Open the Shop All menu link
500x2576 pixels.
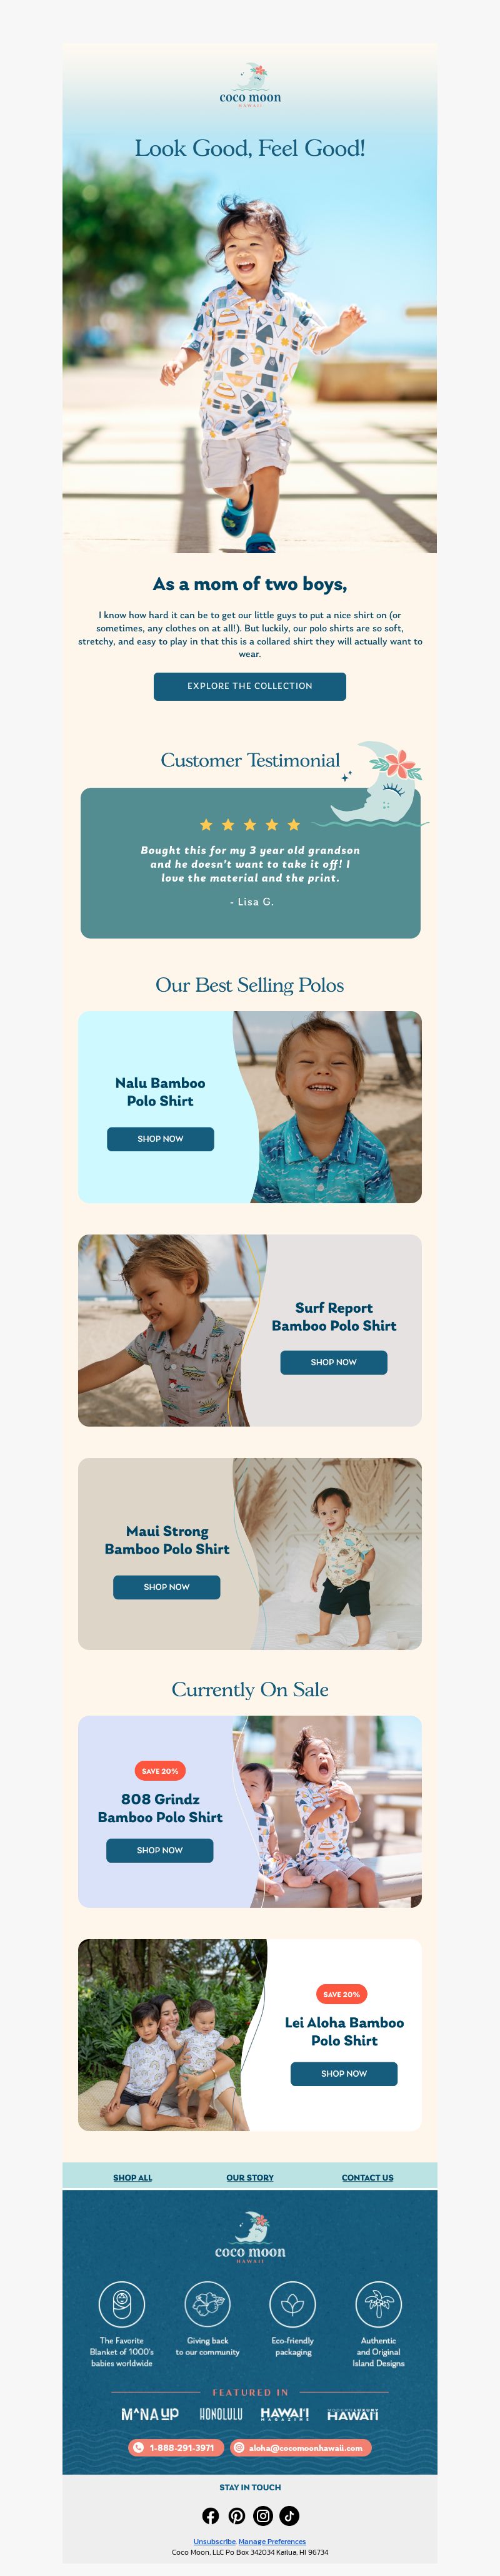(x=132, y=2177)
